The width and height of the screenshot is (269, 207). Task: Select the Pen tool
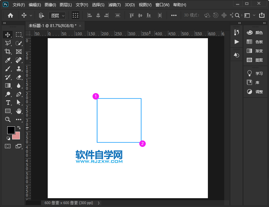point(19,94)
